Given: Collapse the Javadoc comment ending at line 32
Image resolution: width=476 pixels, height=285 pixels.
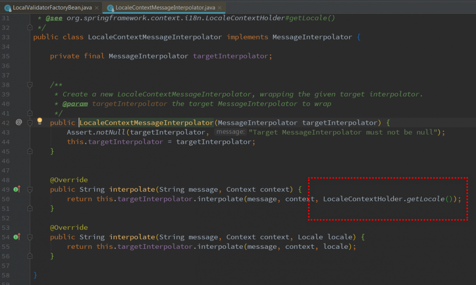Looking at the screenshot, I should coord(30,27).
